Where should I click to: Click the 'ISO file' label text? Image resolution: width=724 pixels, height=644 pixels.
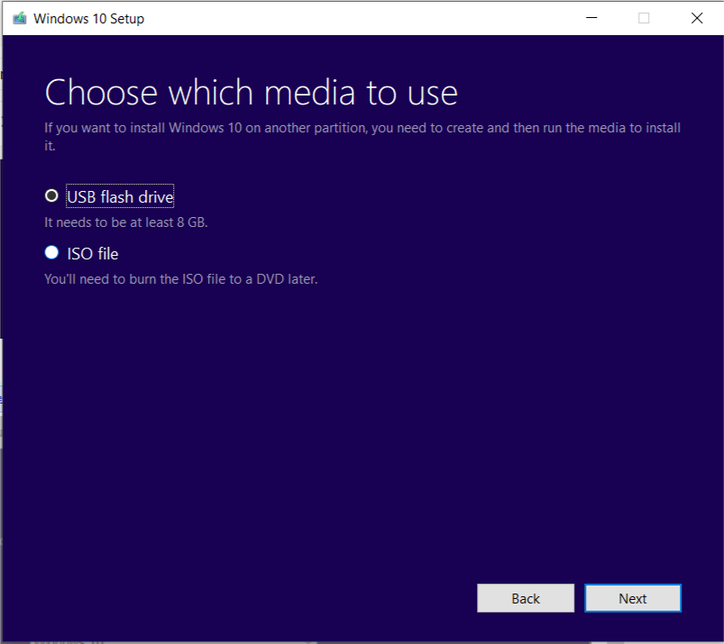point(93,254)
